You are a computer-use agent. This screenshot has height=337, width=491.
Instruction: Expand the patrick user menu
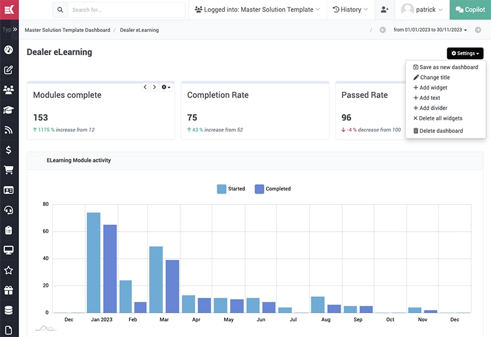pos(422,10)
